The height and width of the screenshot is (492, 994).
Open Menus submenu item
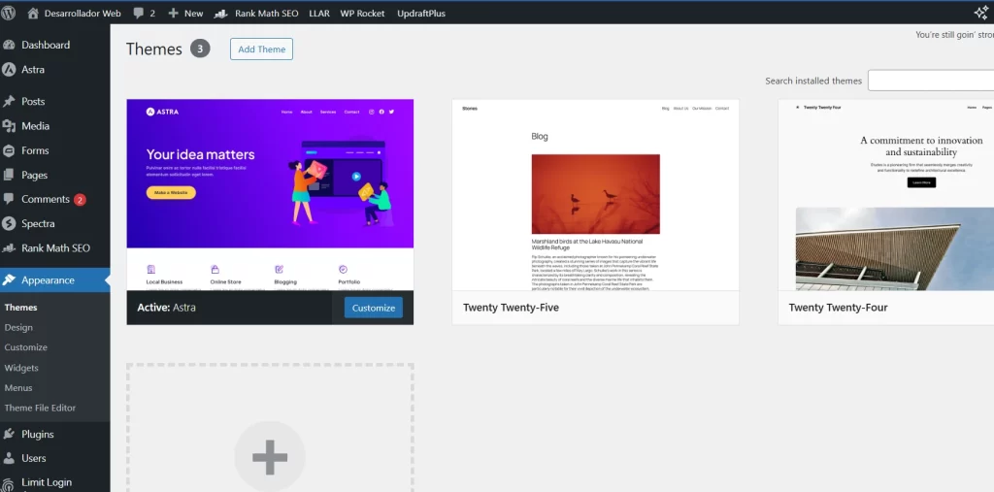18,388
